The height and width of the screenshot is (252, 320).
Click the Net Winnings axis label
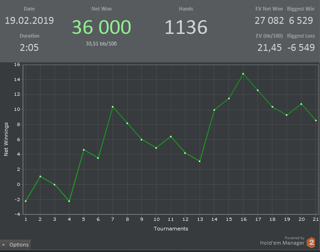pyautogui.click(x=6, y=139)
